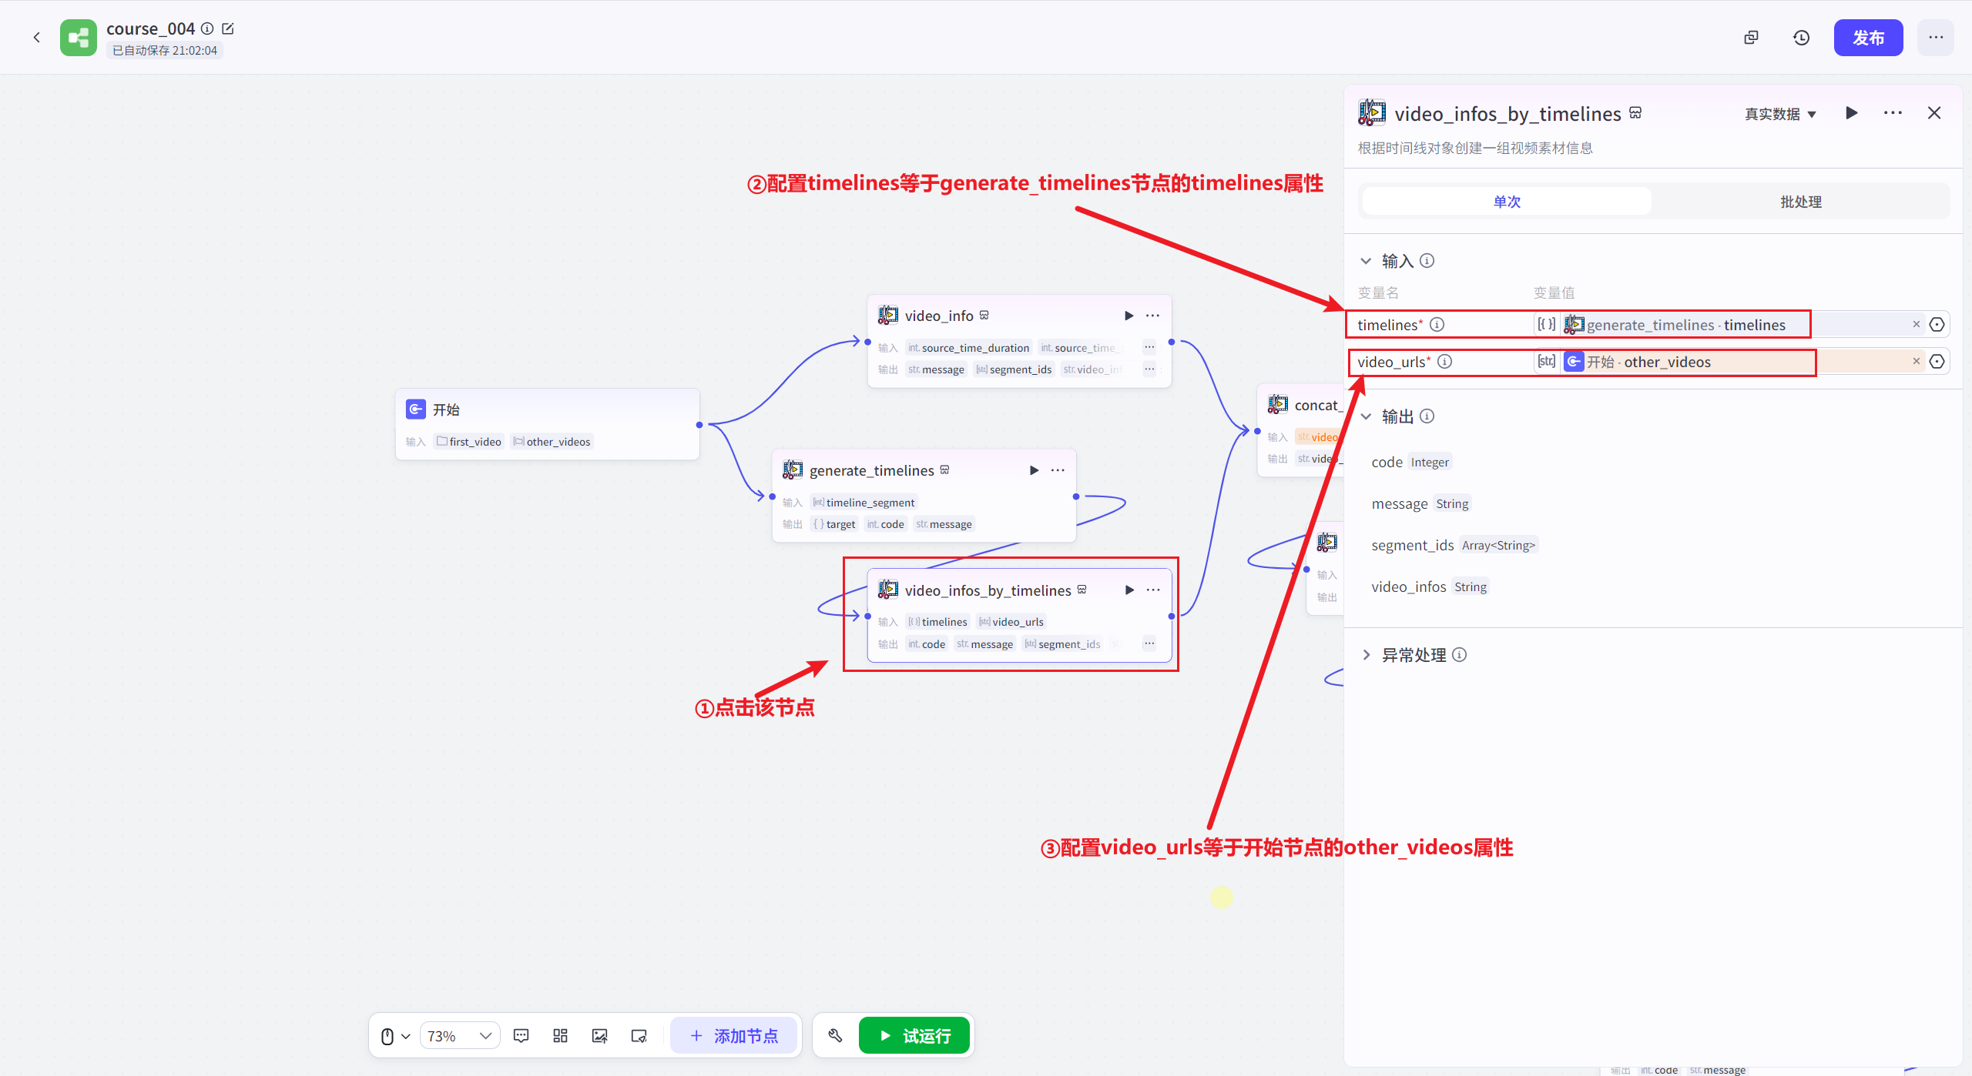
Task: Run the generate_timelines node play button
Action: coord(1034,470)
